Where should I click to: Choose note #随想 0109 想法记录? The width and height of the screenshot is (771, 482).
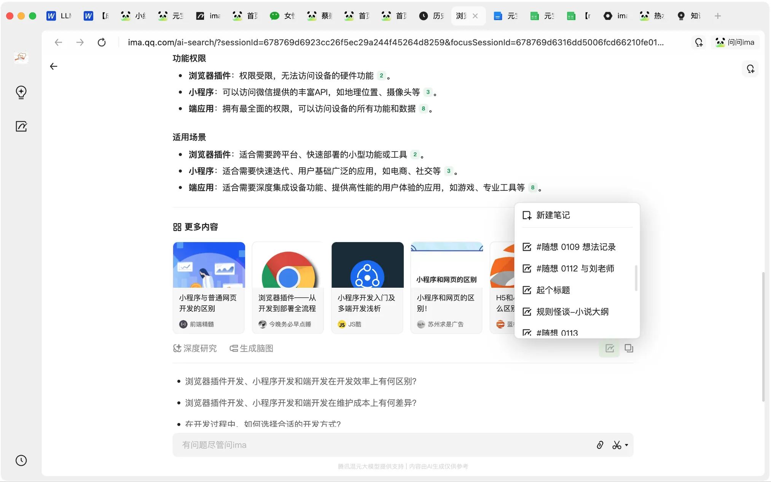tap(575, 247)
